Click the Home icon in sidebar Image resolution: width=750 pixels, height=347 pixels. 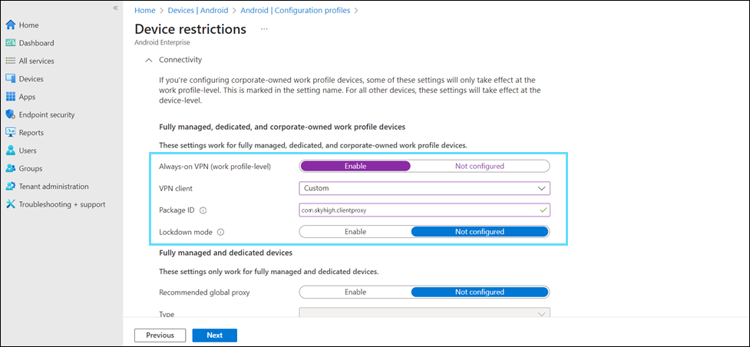click(11, 25)
